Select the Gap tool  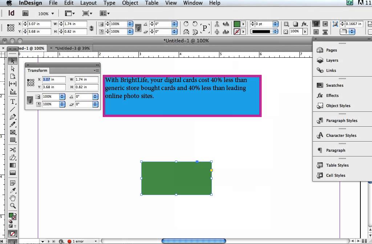tap(13, 84)
